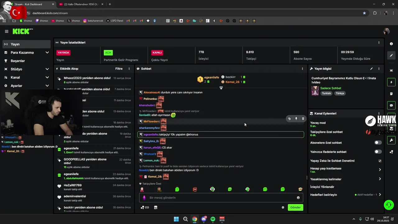Expand Kanal sidebar menu
Image resolution: width=398 pixels, height=224 pixels.
click(x=47, y=77)
